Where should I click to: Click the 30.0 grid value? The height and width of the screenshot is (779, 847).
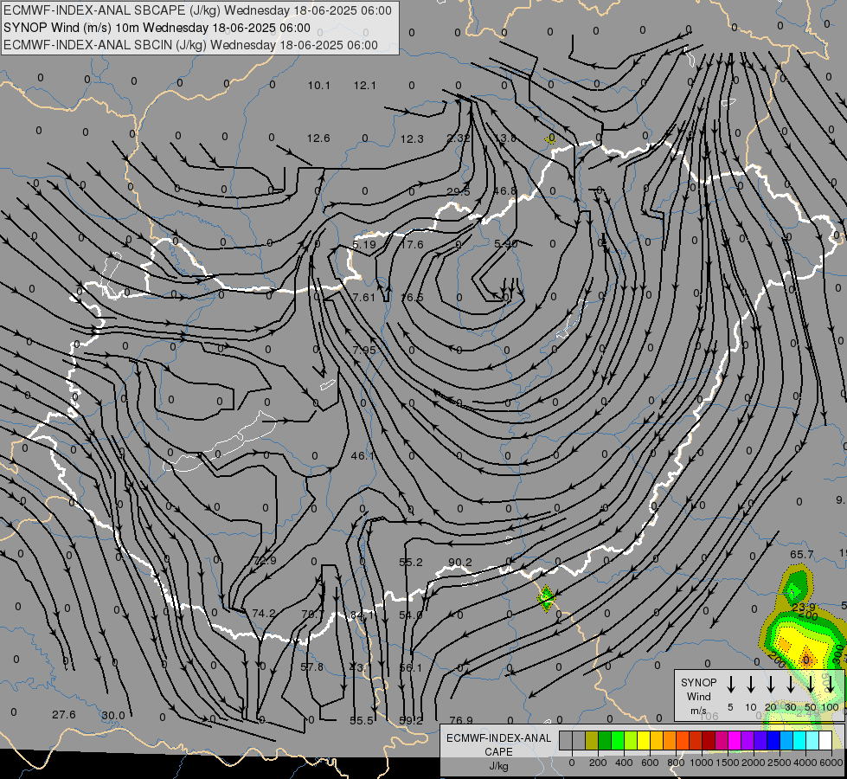(112, 715)
